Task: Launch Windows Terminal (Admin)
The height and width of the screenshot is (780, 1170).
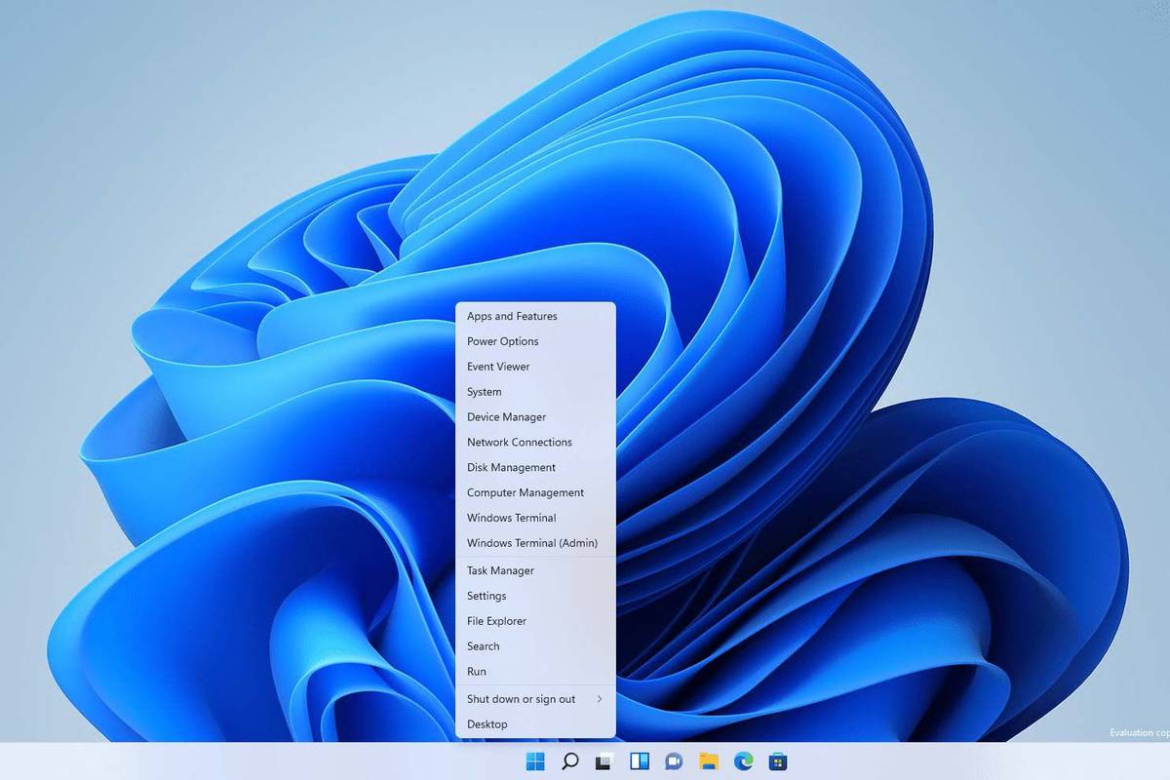Action: 531,543
